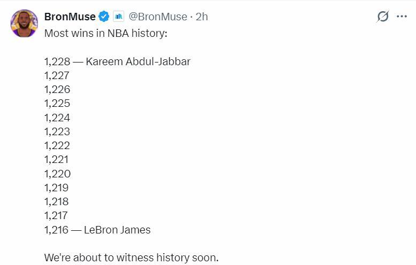Click the number 1,218 in the list
Image resolution: width=416 pixels, height=265 pixels.
pos(57,201)
